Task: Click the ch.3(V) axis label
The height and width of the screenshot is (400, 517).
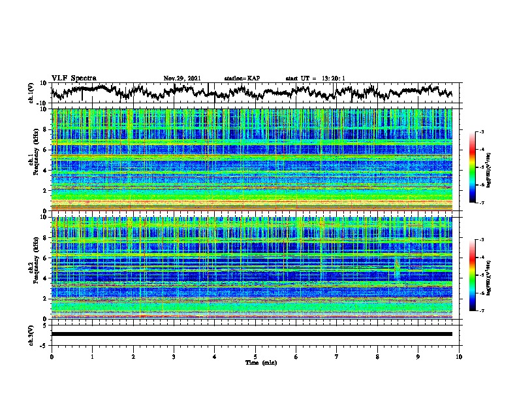Action: (x=31, y=335)
